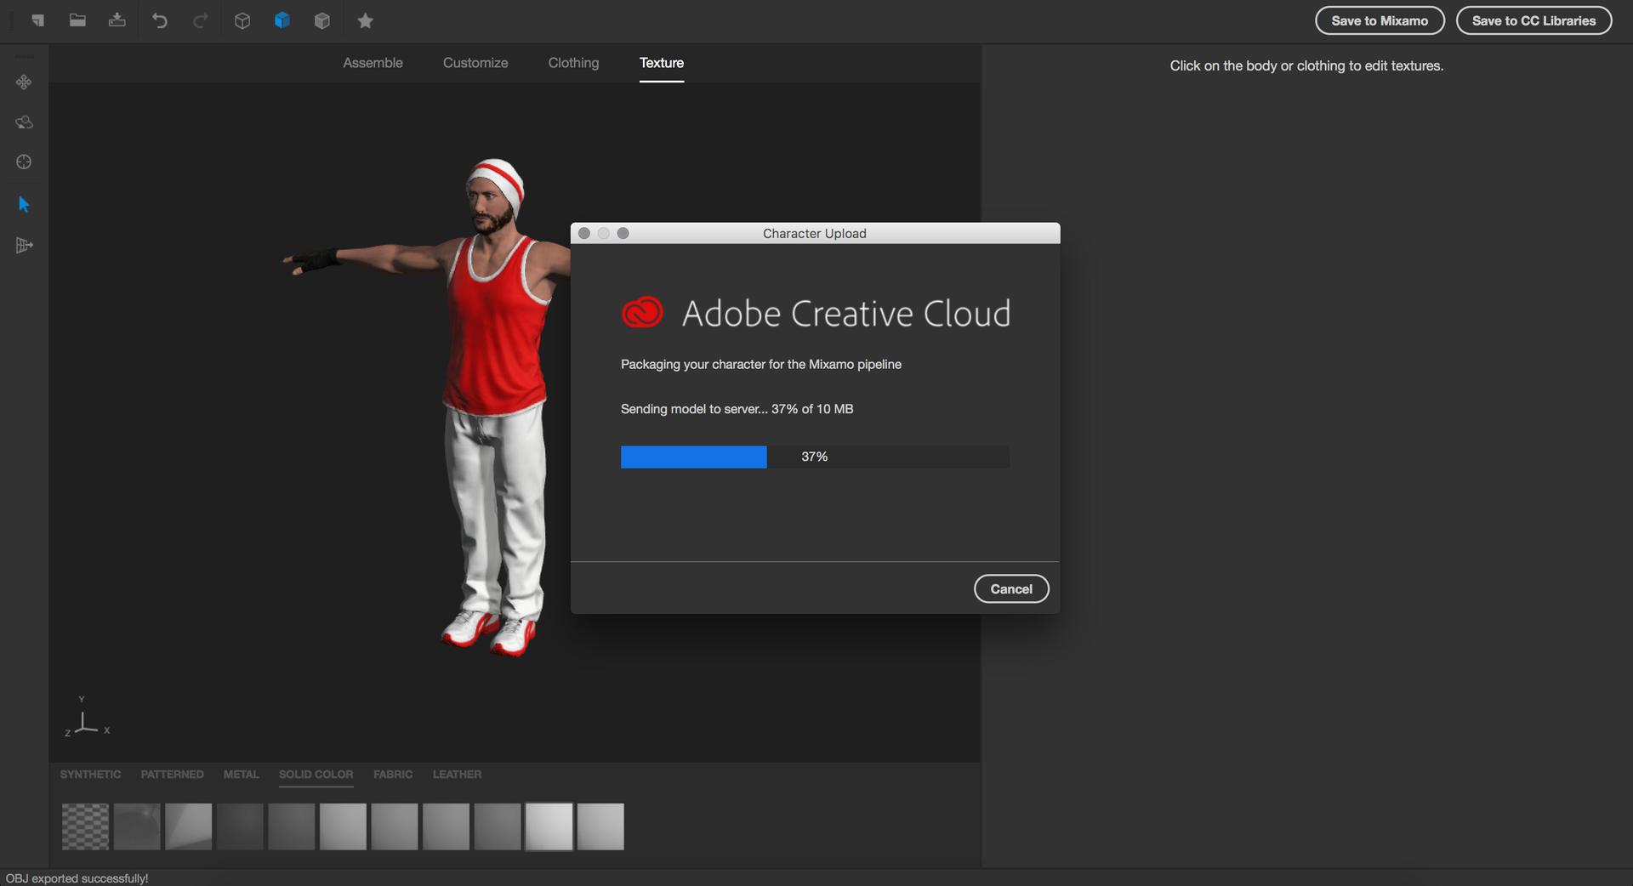Screen dimensions: 1633x886
Task: Click the mesh export arrow tool in sidebar
Action: coord(24,246)
